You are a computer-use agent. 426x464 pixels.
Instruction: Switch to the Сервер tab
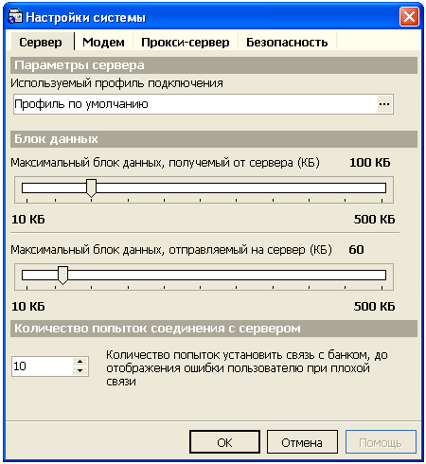tap(41, 42)
